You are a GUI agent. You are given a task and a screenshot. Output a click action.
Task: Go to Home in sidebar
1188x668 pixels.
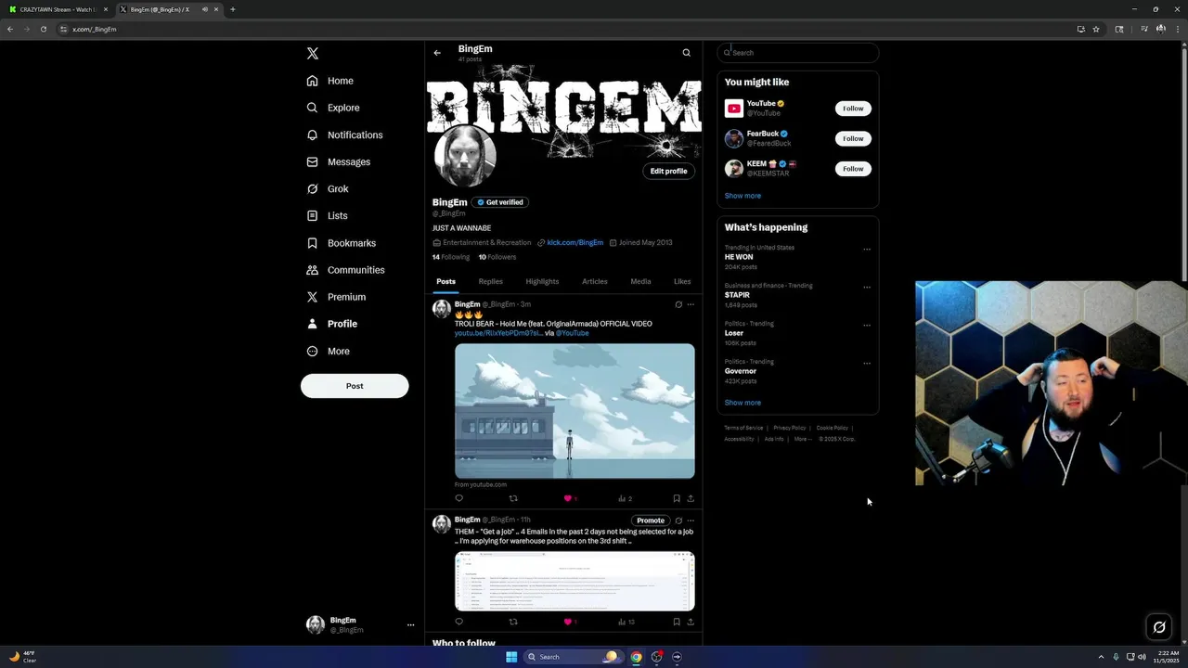tap(330, 81)
